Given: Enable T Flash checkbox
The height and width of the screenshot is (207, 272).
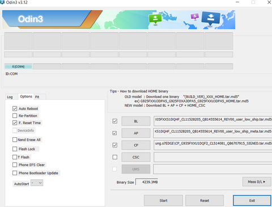Looking at the screenshot, I should tap(15, 157).
